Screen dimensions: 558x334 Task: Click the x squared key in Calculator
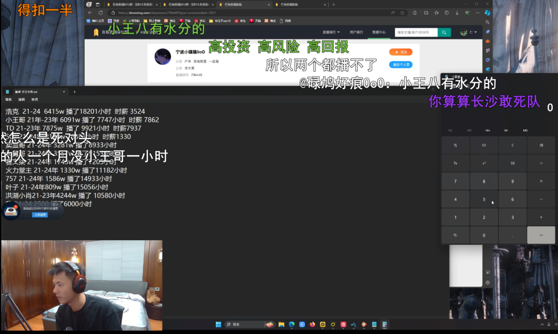pos(484,163)
